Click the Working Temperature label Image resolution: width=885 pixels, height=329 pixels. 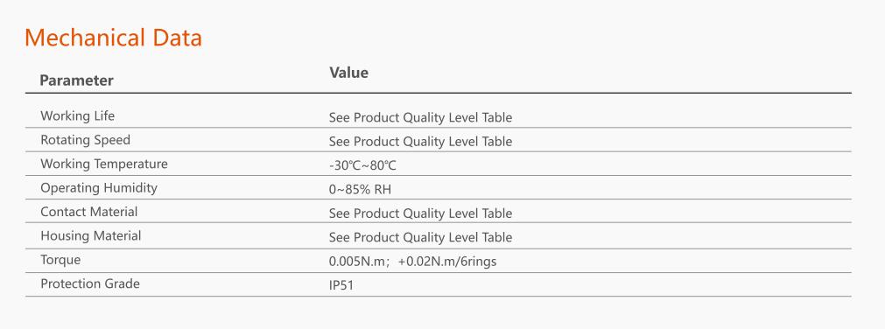coord(104,164)
